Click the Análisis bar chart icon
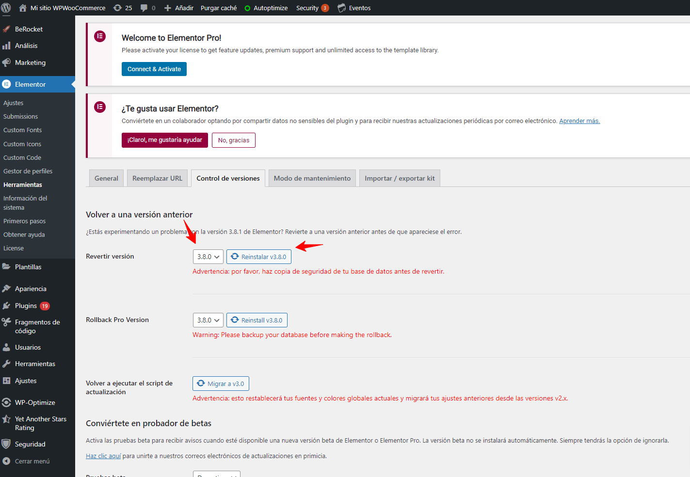Image resolution: width=690 pixels, height=477 pixels. pos(6,46)
